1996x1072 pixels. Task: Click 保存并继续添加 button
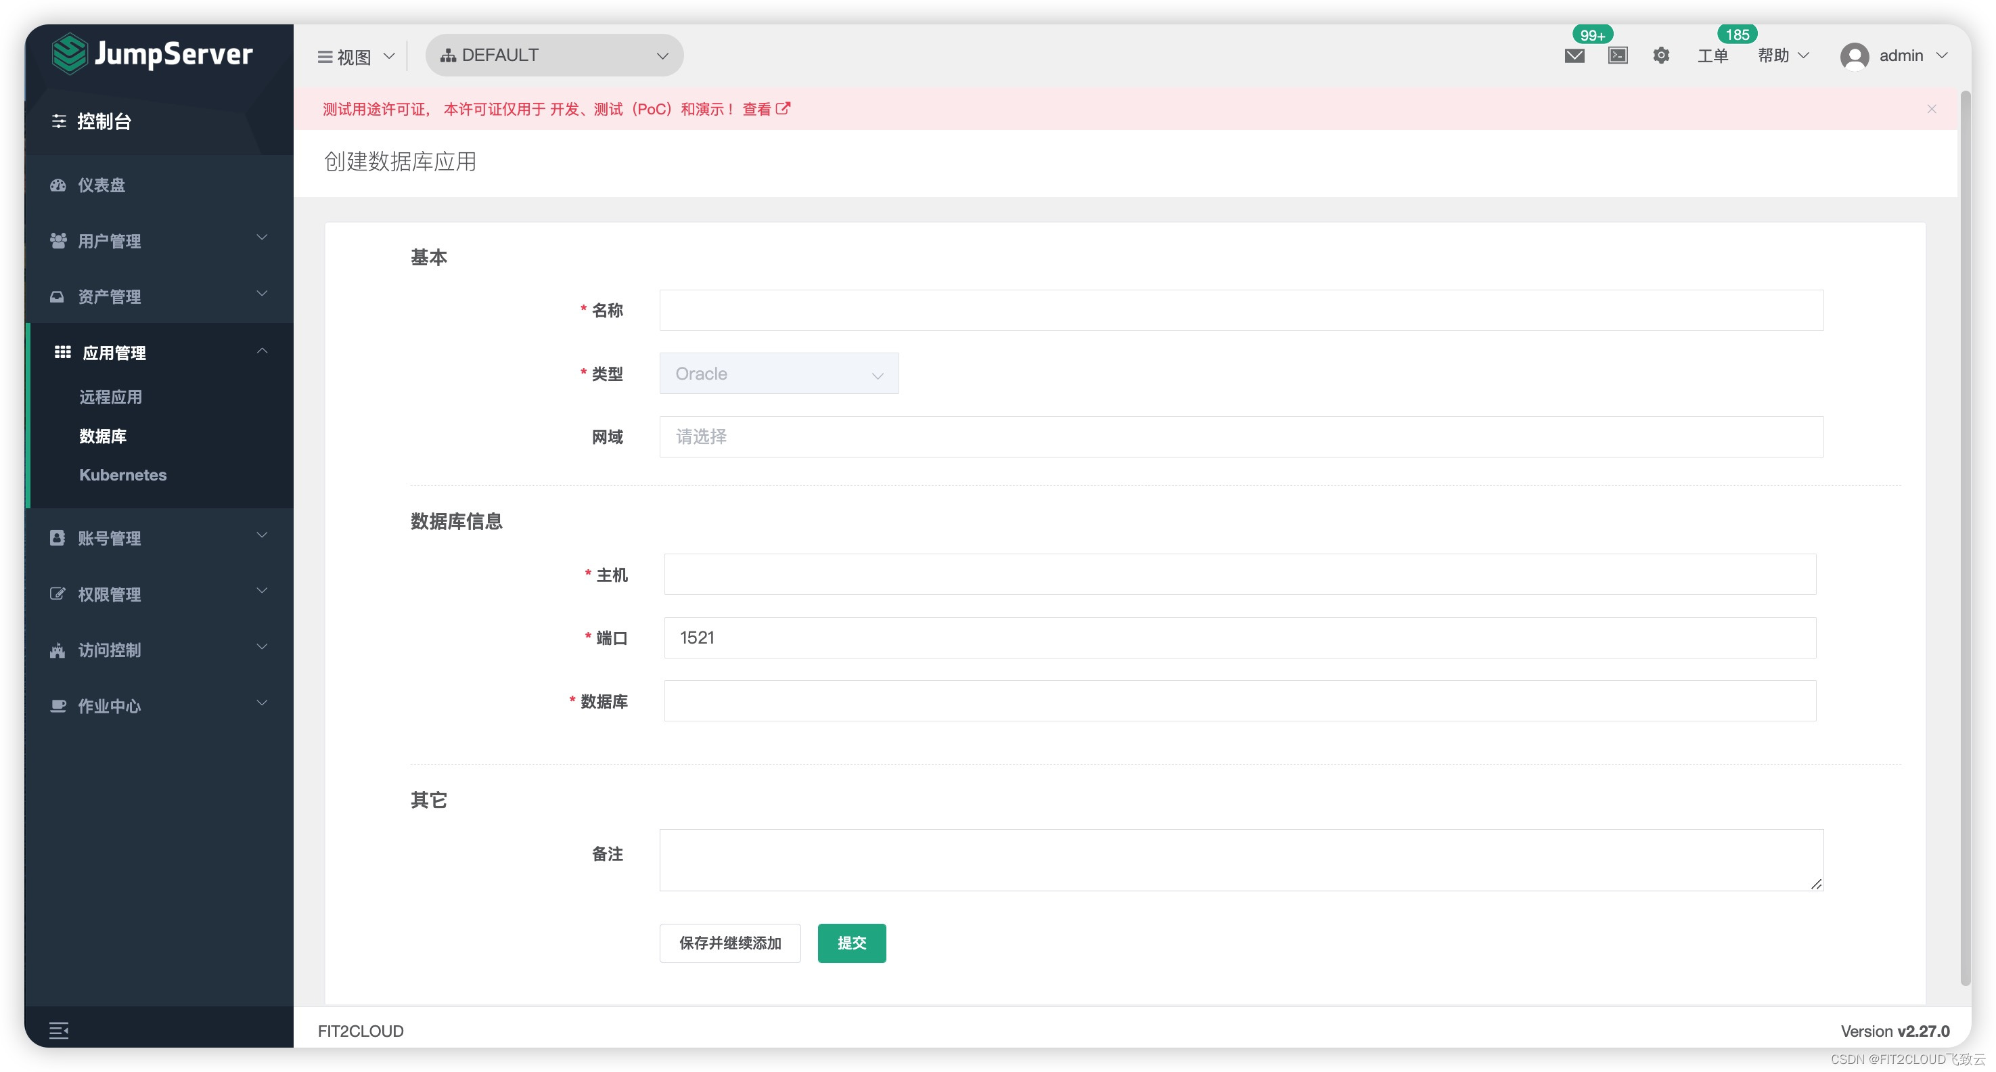pyautogui.click(x=729, y=943)
